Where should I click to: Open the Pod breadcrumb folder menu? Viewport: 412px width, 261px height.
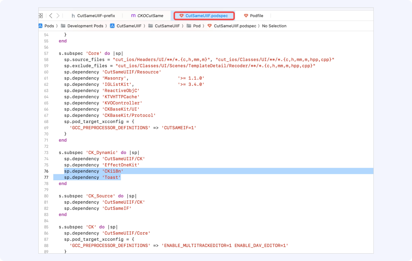197,26
